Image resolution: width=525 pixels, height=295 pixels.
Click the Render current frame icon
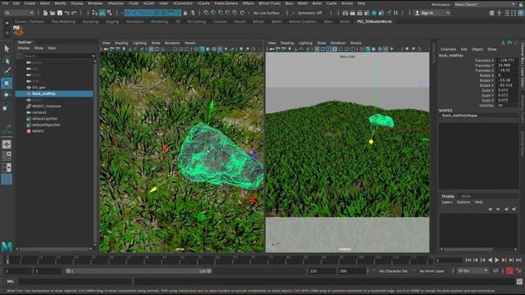pyautogui.click(x=352, y=13)
